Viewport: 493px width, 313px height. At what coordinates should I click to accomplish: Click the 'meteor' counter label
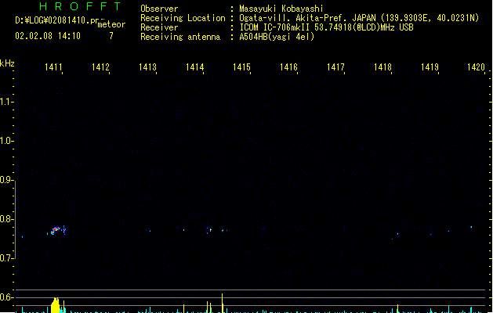click(111, 24)
